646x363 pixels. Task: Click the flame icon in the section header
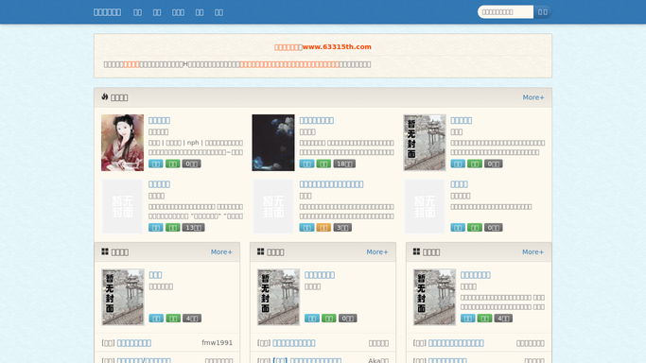click(x=105, y=96)
